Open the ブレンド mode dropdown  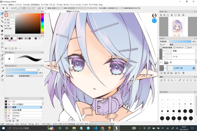(183, 45)
